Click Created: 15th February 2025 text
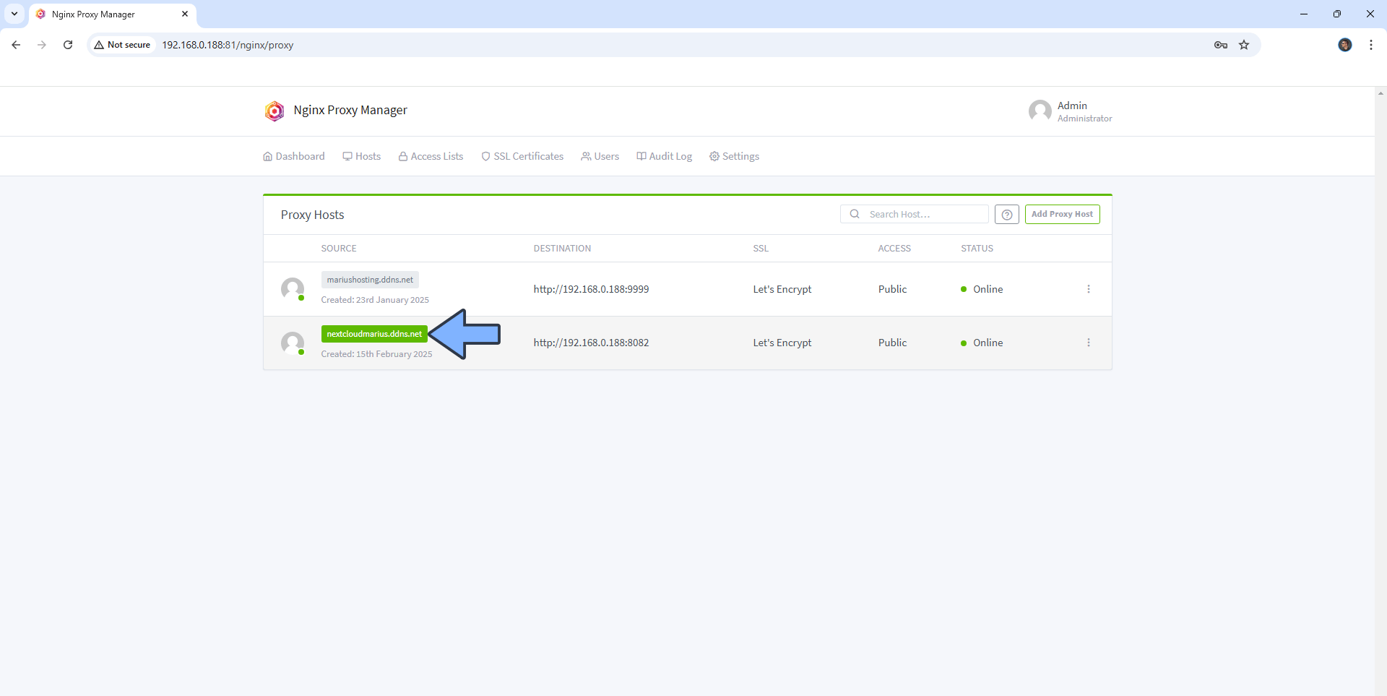Screen dimensions: 1387x696 [x=376, y=354]
